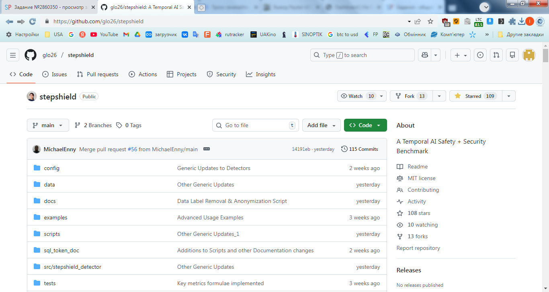
Task: Click the stepshield owner avatar
Action: [32, 96]
